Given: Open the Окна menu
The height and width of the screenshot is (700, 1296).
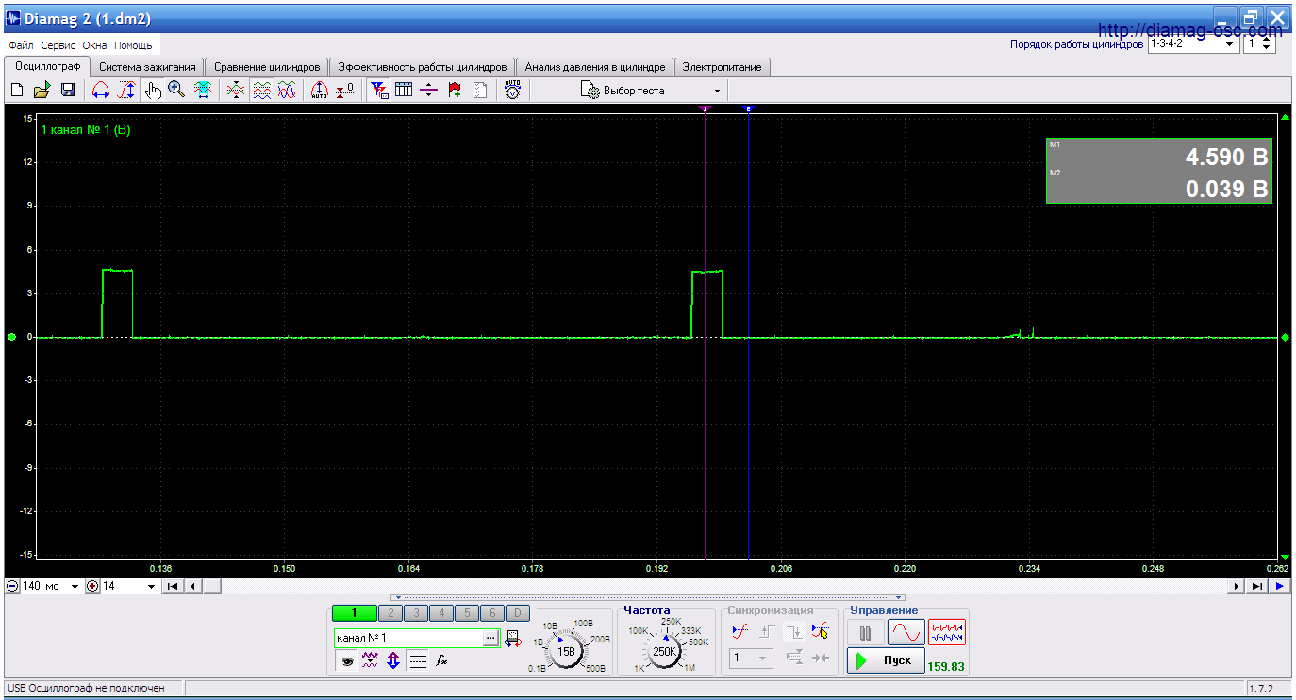Looking at the screenshot, I should (94, 45).
